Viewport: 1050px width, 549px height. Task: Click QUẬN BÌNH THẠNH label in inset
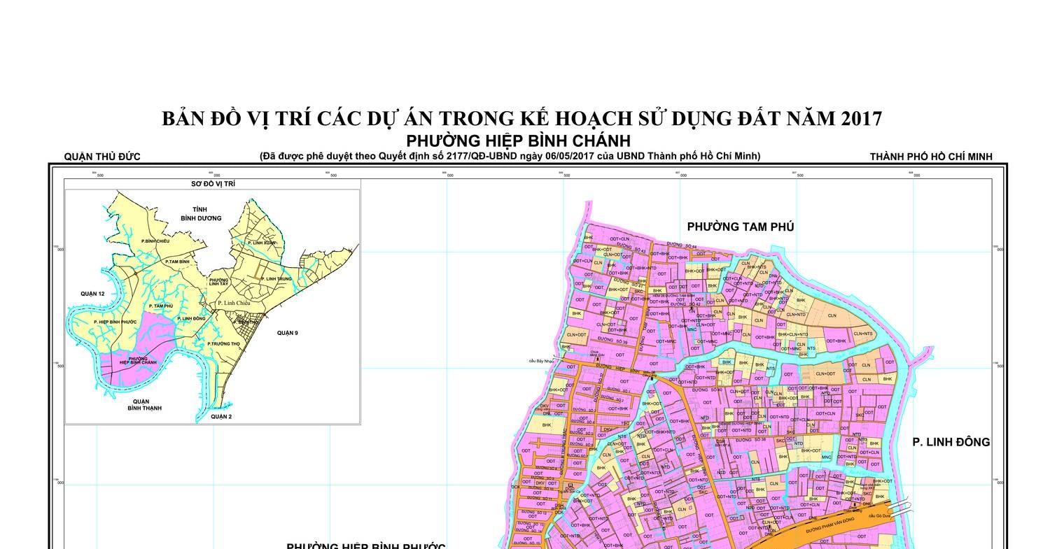[145, 405]
